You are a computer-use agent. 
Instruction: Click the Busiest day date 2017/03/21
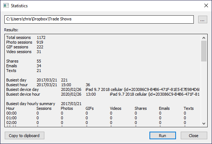(x=47, y=80)
